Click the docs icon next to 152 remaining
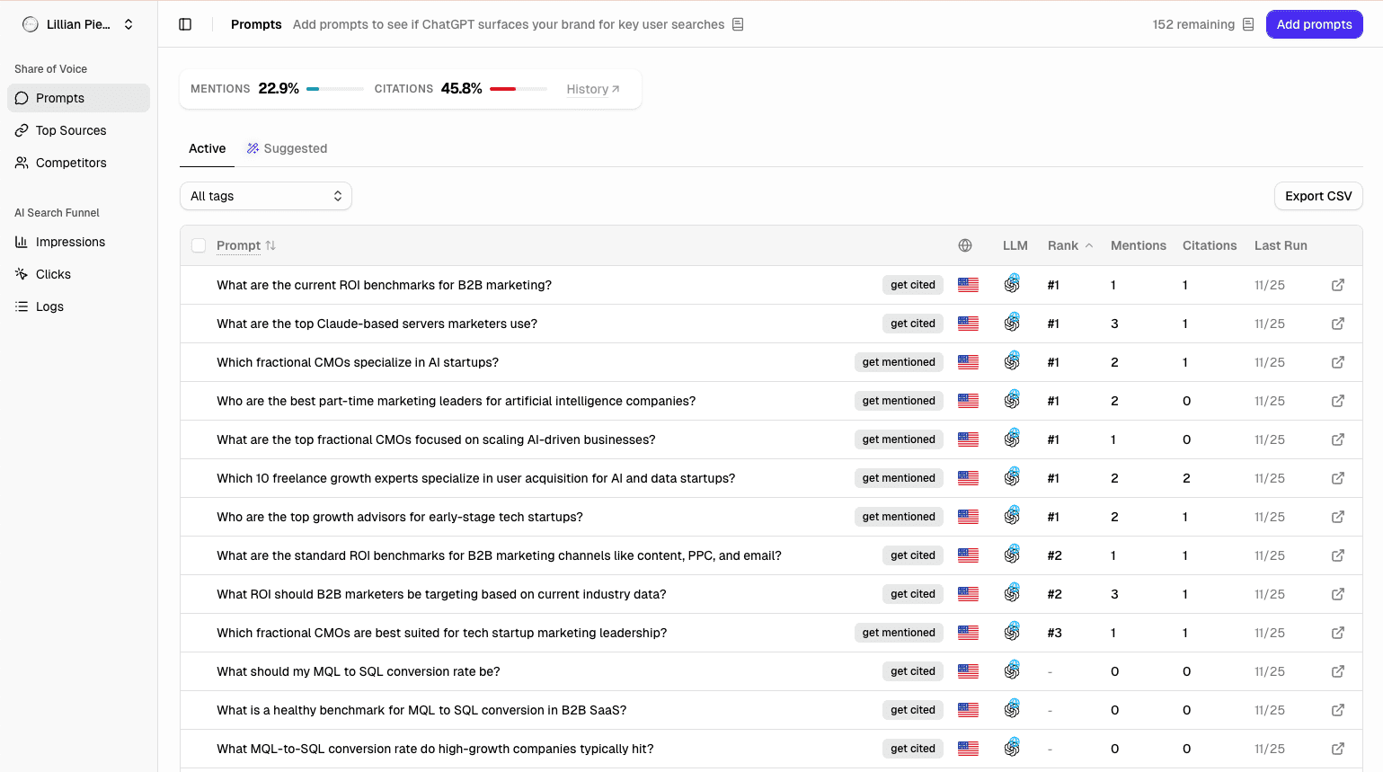This screenshot has width=1383, height=772. point(1248,24)
